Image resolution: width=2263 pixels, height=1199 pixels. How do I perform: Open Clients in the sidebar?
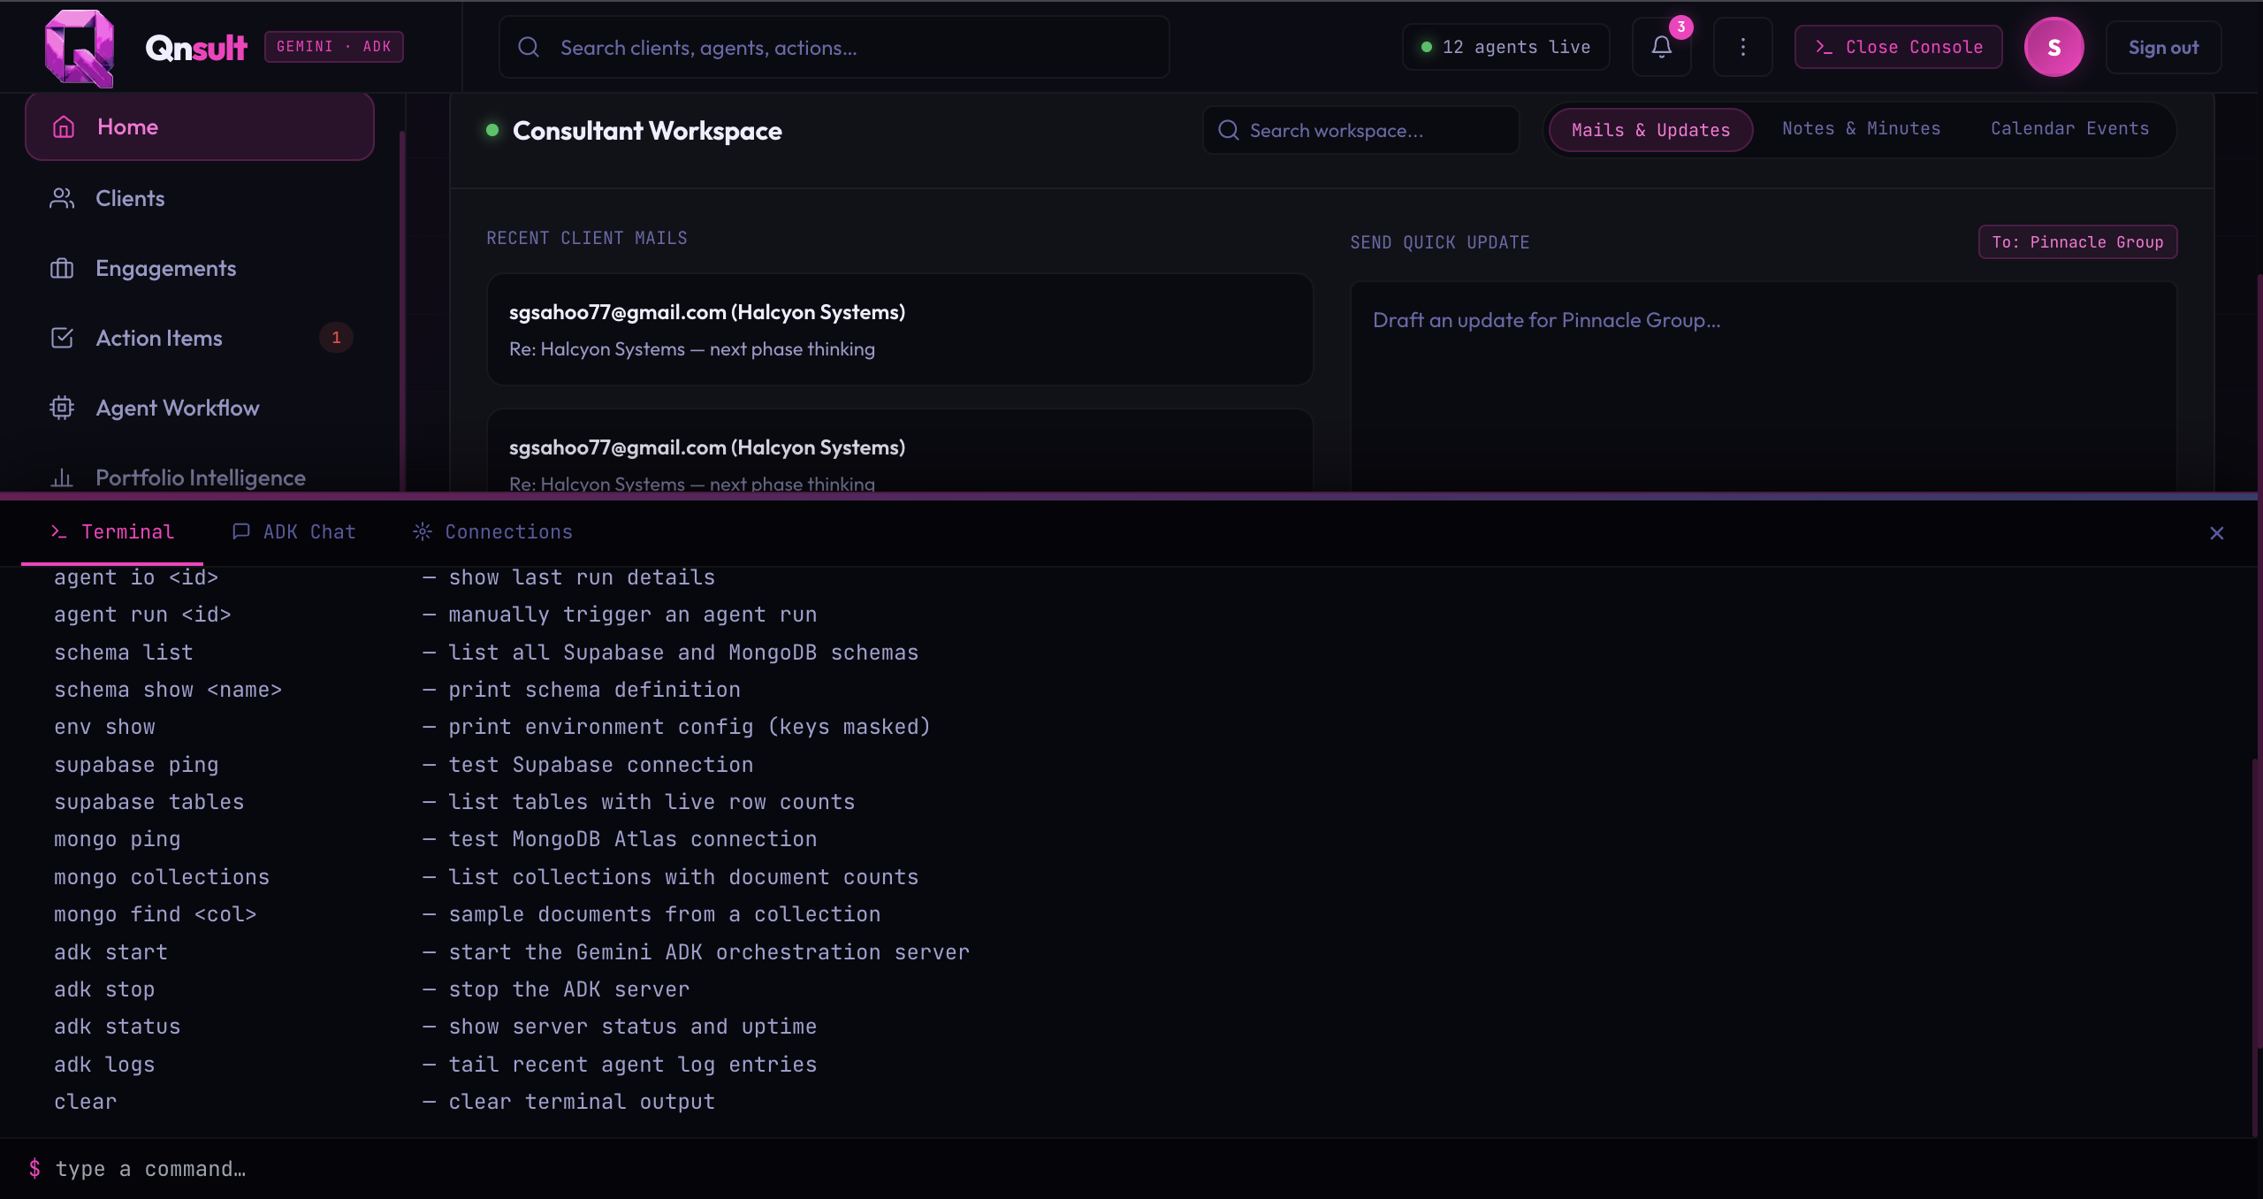(x=200, y=198)
